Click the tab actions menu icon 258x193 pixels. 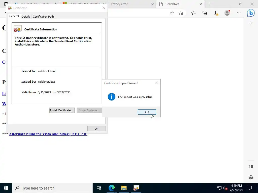[x=6, y=4]
